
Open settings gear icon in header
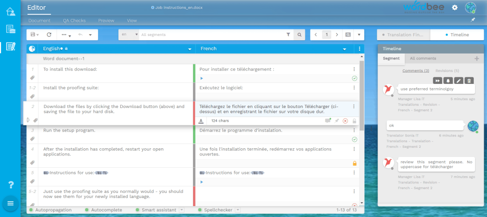point(455,8)
